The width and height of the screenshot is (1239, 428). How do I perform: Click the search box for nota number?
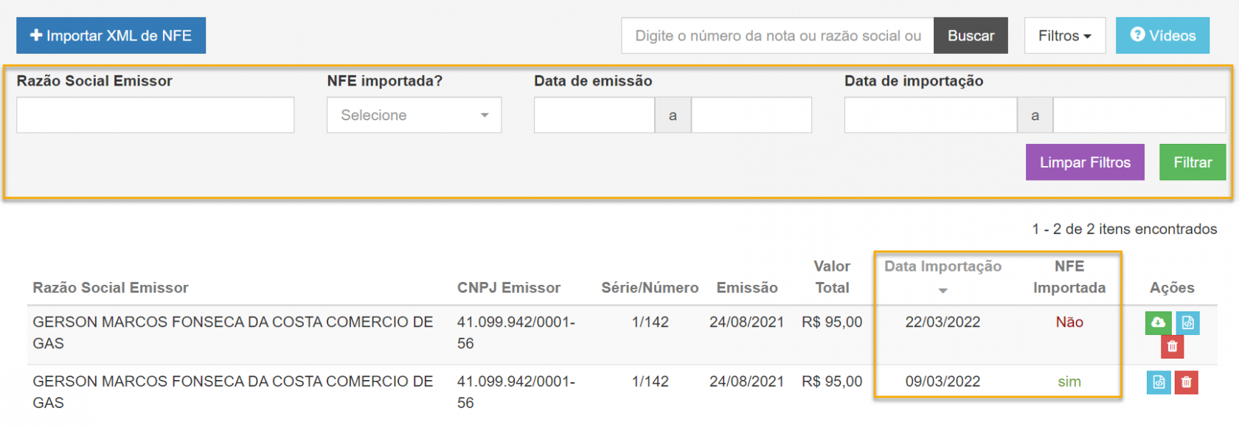777,35
